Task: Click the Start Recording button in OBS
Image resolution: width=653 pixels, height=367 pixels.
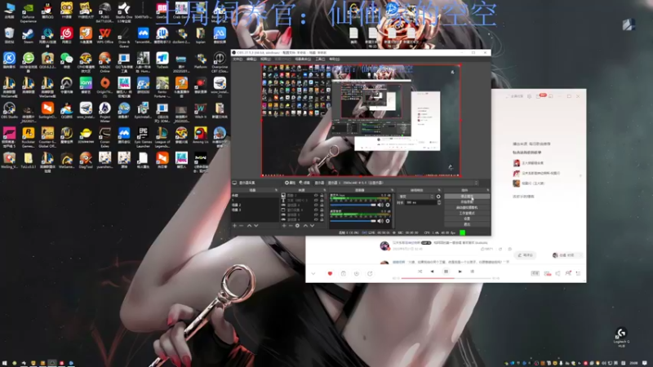Action: click(467, 201)
